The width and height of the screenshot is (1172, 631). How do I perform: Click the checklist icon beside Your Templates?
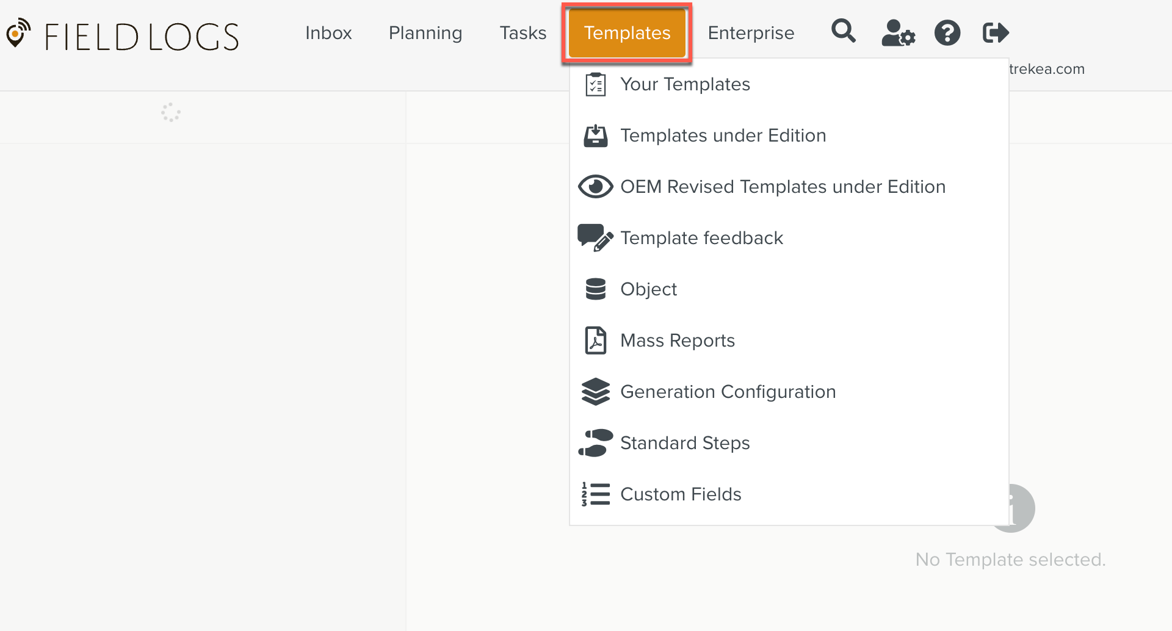596,84
